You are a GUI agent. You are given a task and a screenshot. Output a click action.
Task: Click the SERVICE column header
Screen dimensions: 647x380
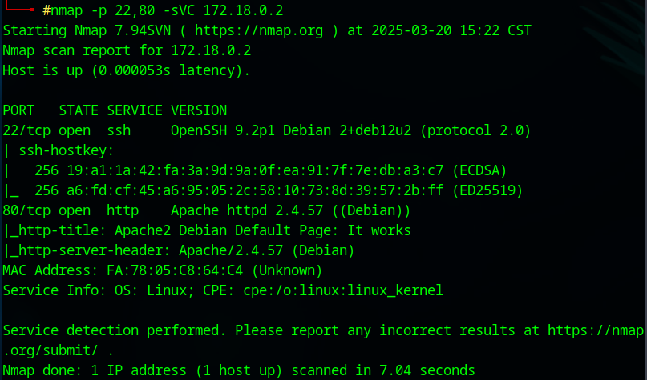pos(135,110)
